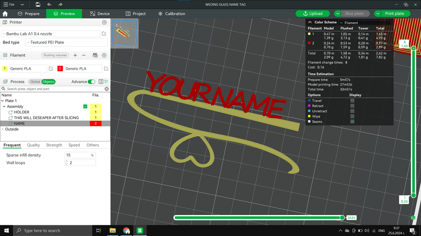Open the AMS filament sync icon
The image size is (421, 236).
[95, 55]
